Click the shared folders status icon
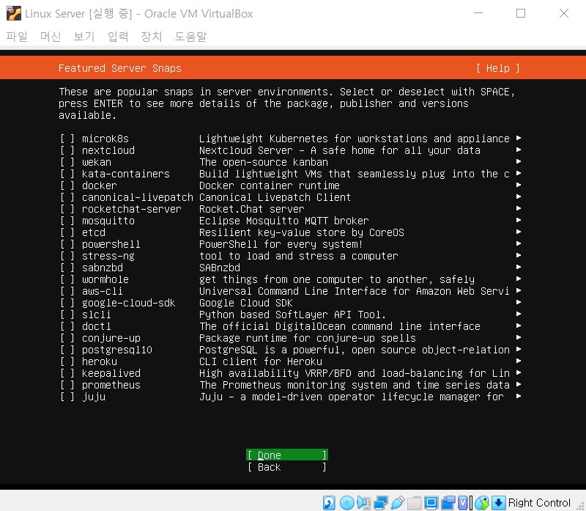 [x=414, y=502]
